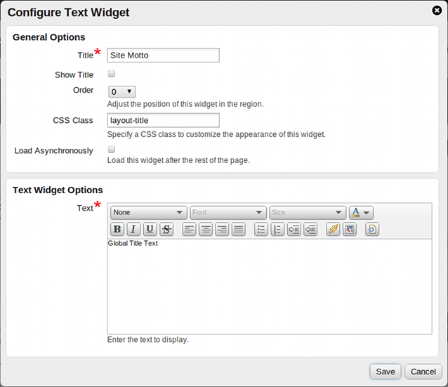The height and width of the screenshot is (387, 448).
Task: Click the CSS Class input field
Action: point(163,120)
